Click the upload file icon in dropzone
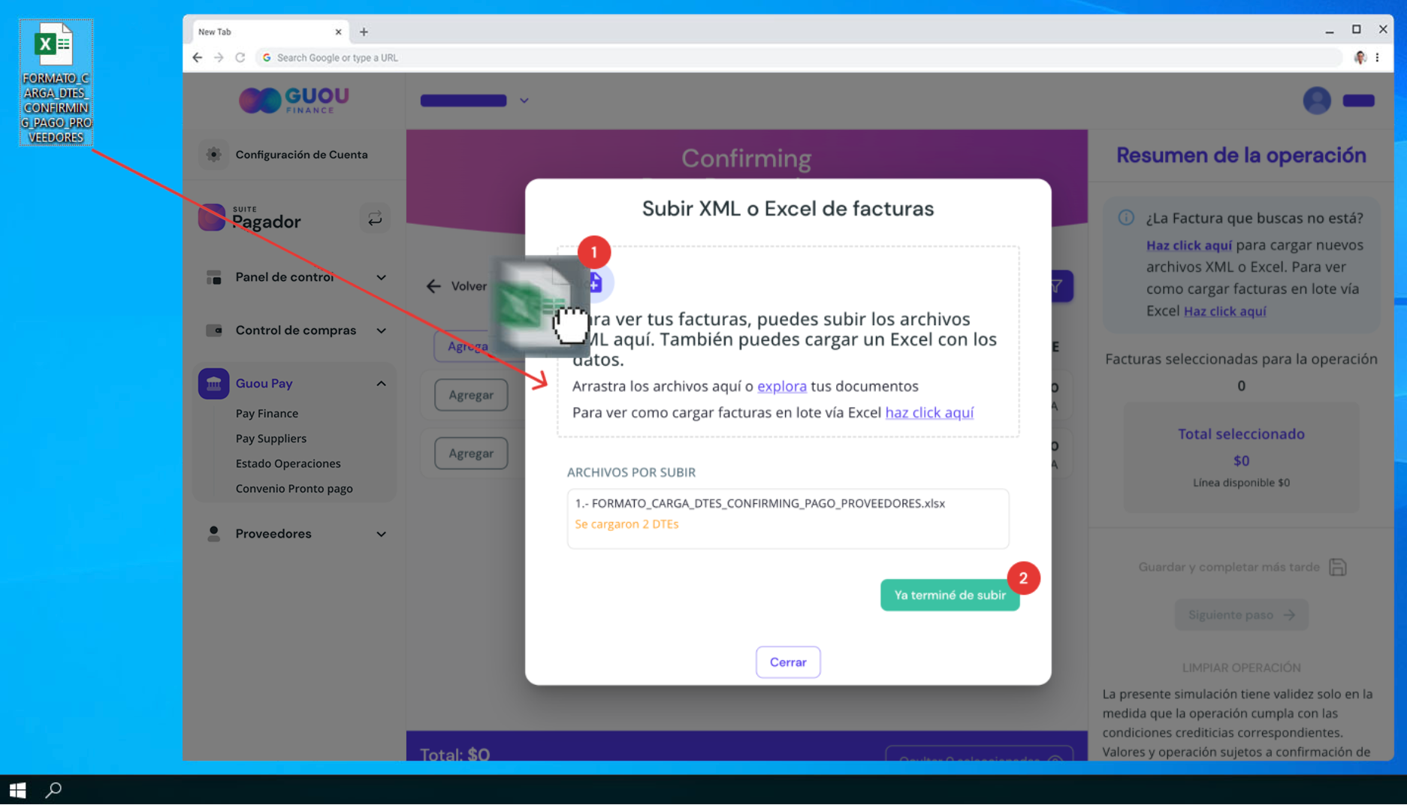The height and width of the screenshot is (805, 1407). click(595, 283)
